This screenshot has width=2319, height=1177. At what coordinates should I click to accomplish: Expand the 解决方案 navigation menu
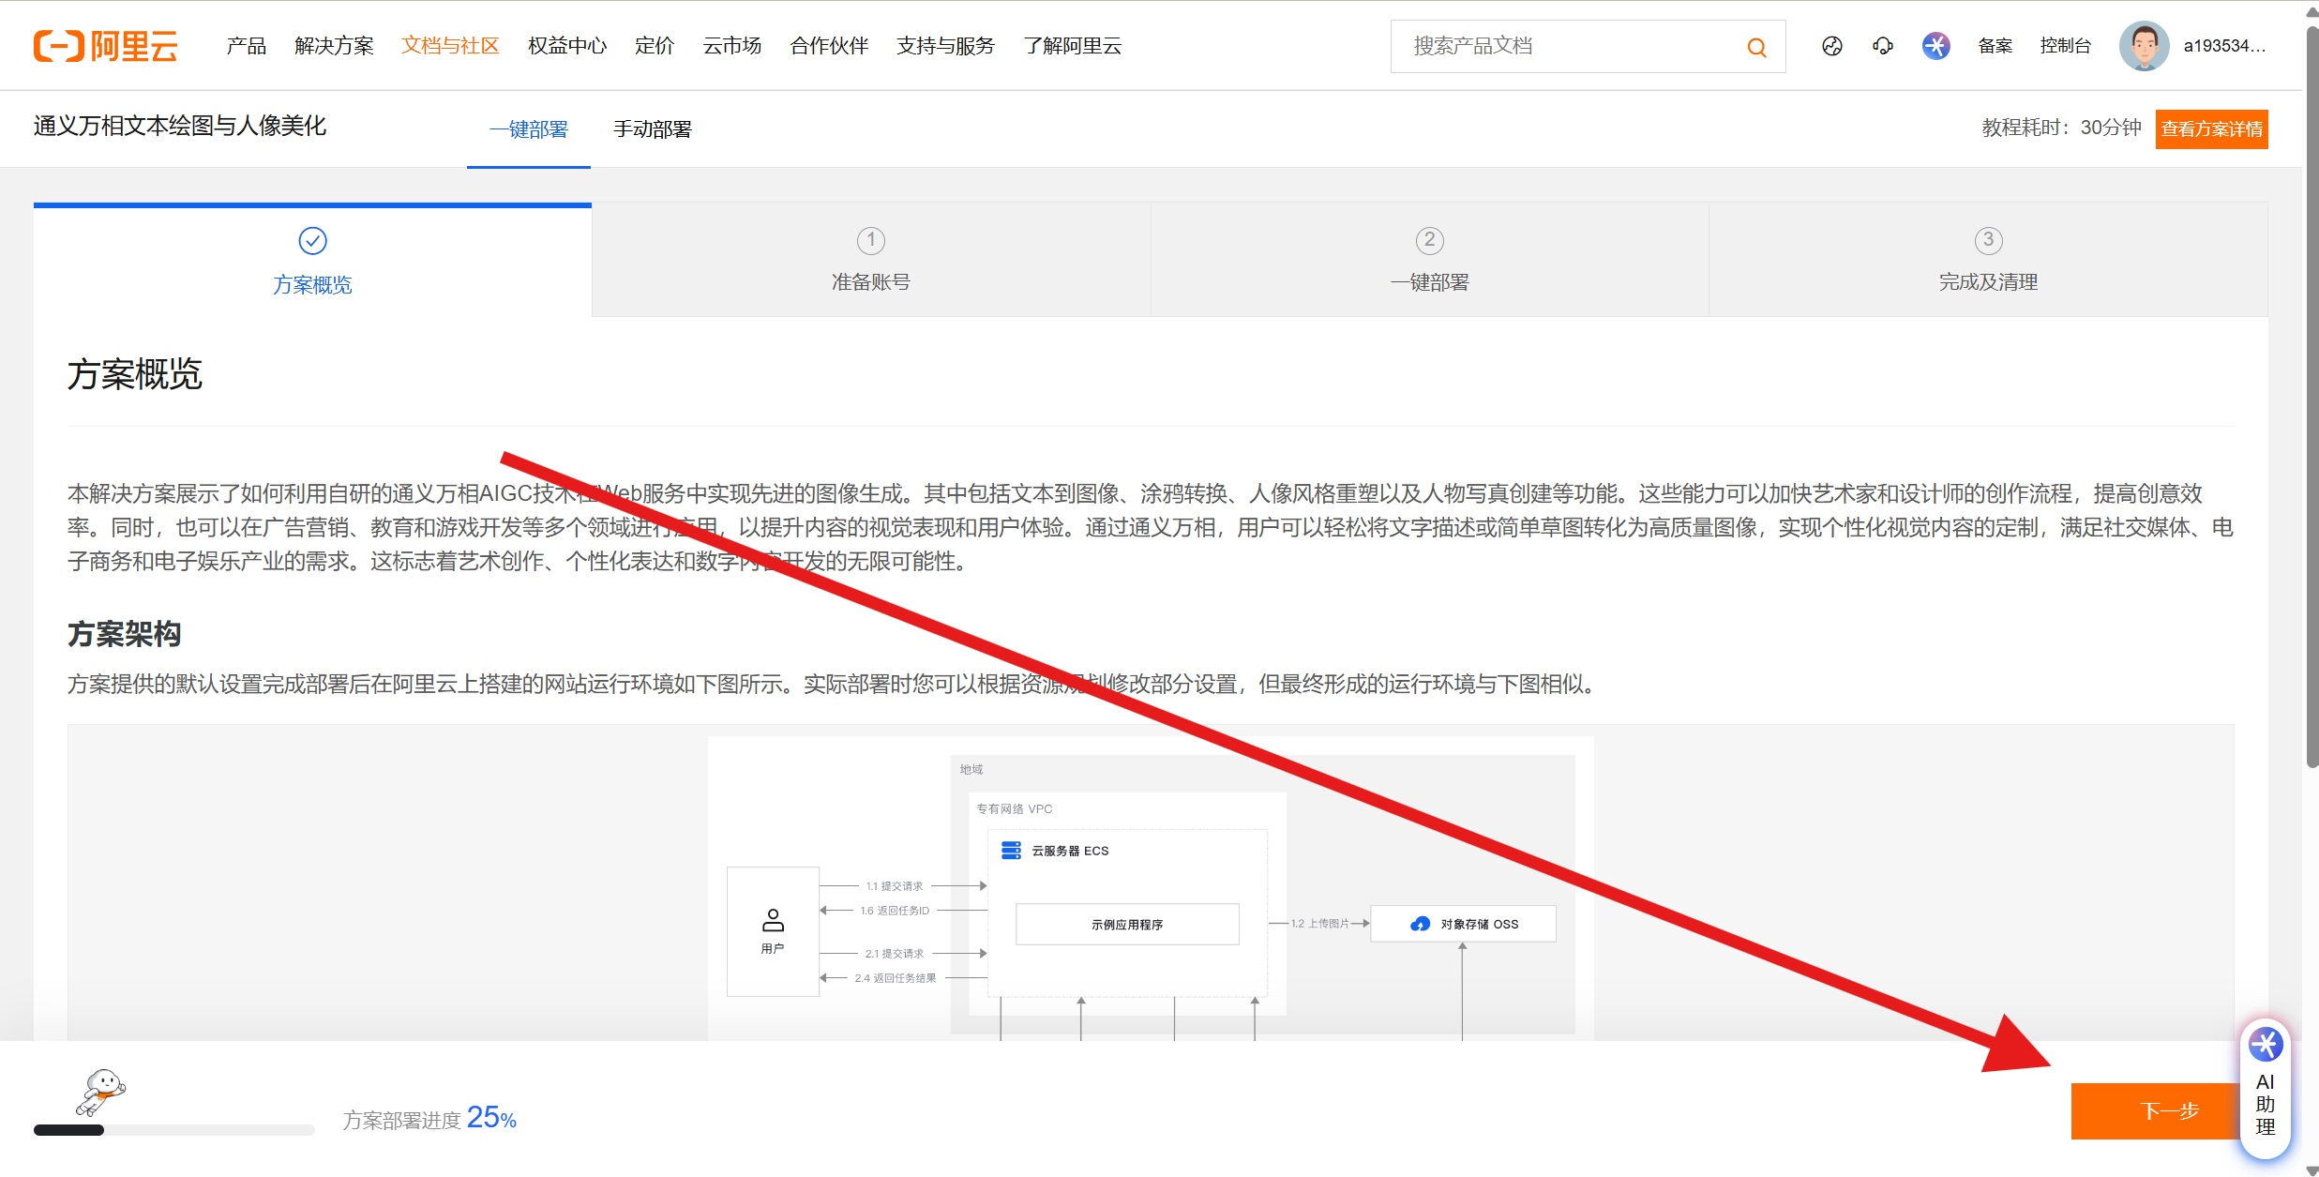[x=334, y=46]
